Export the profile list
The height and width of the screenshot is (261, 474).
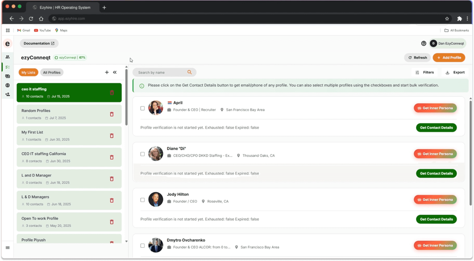pyautogui.click(x=455, y=72)
